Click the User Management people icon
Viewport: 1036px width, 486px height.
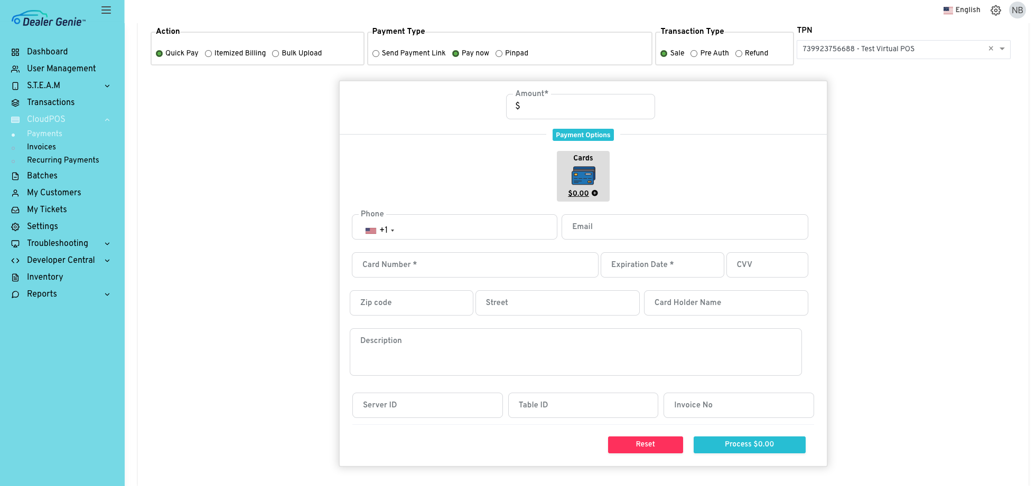click(x=15, y=69)
